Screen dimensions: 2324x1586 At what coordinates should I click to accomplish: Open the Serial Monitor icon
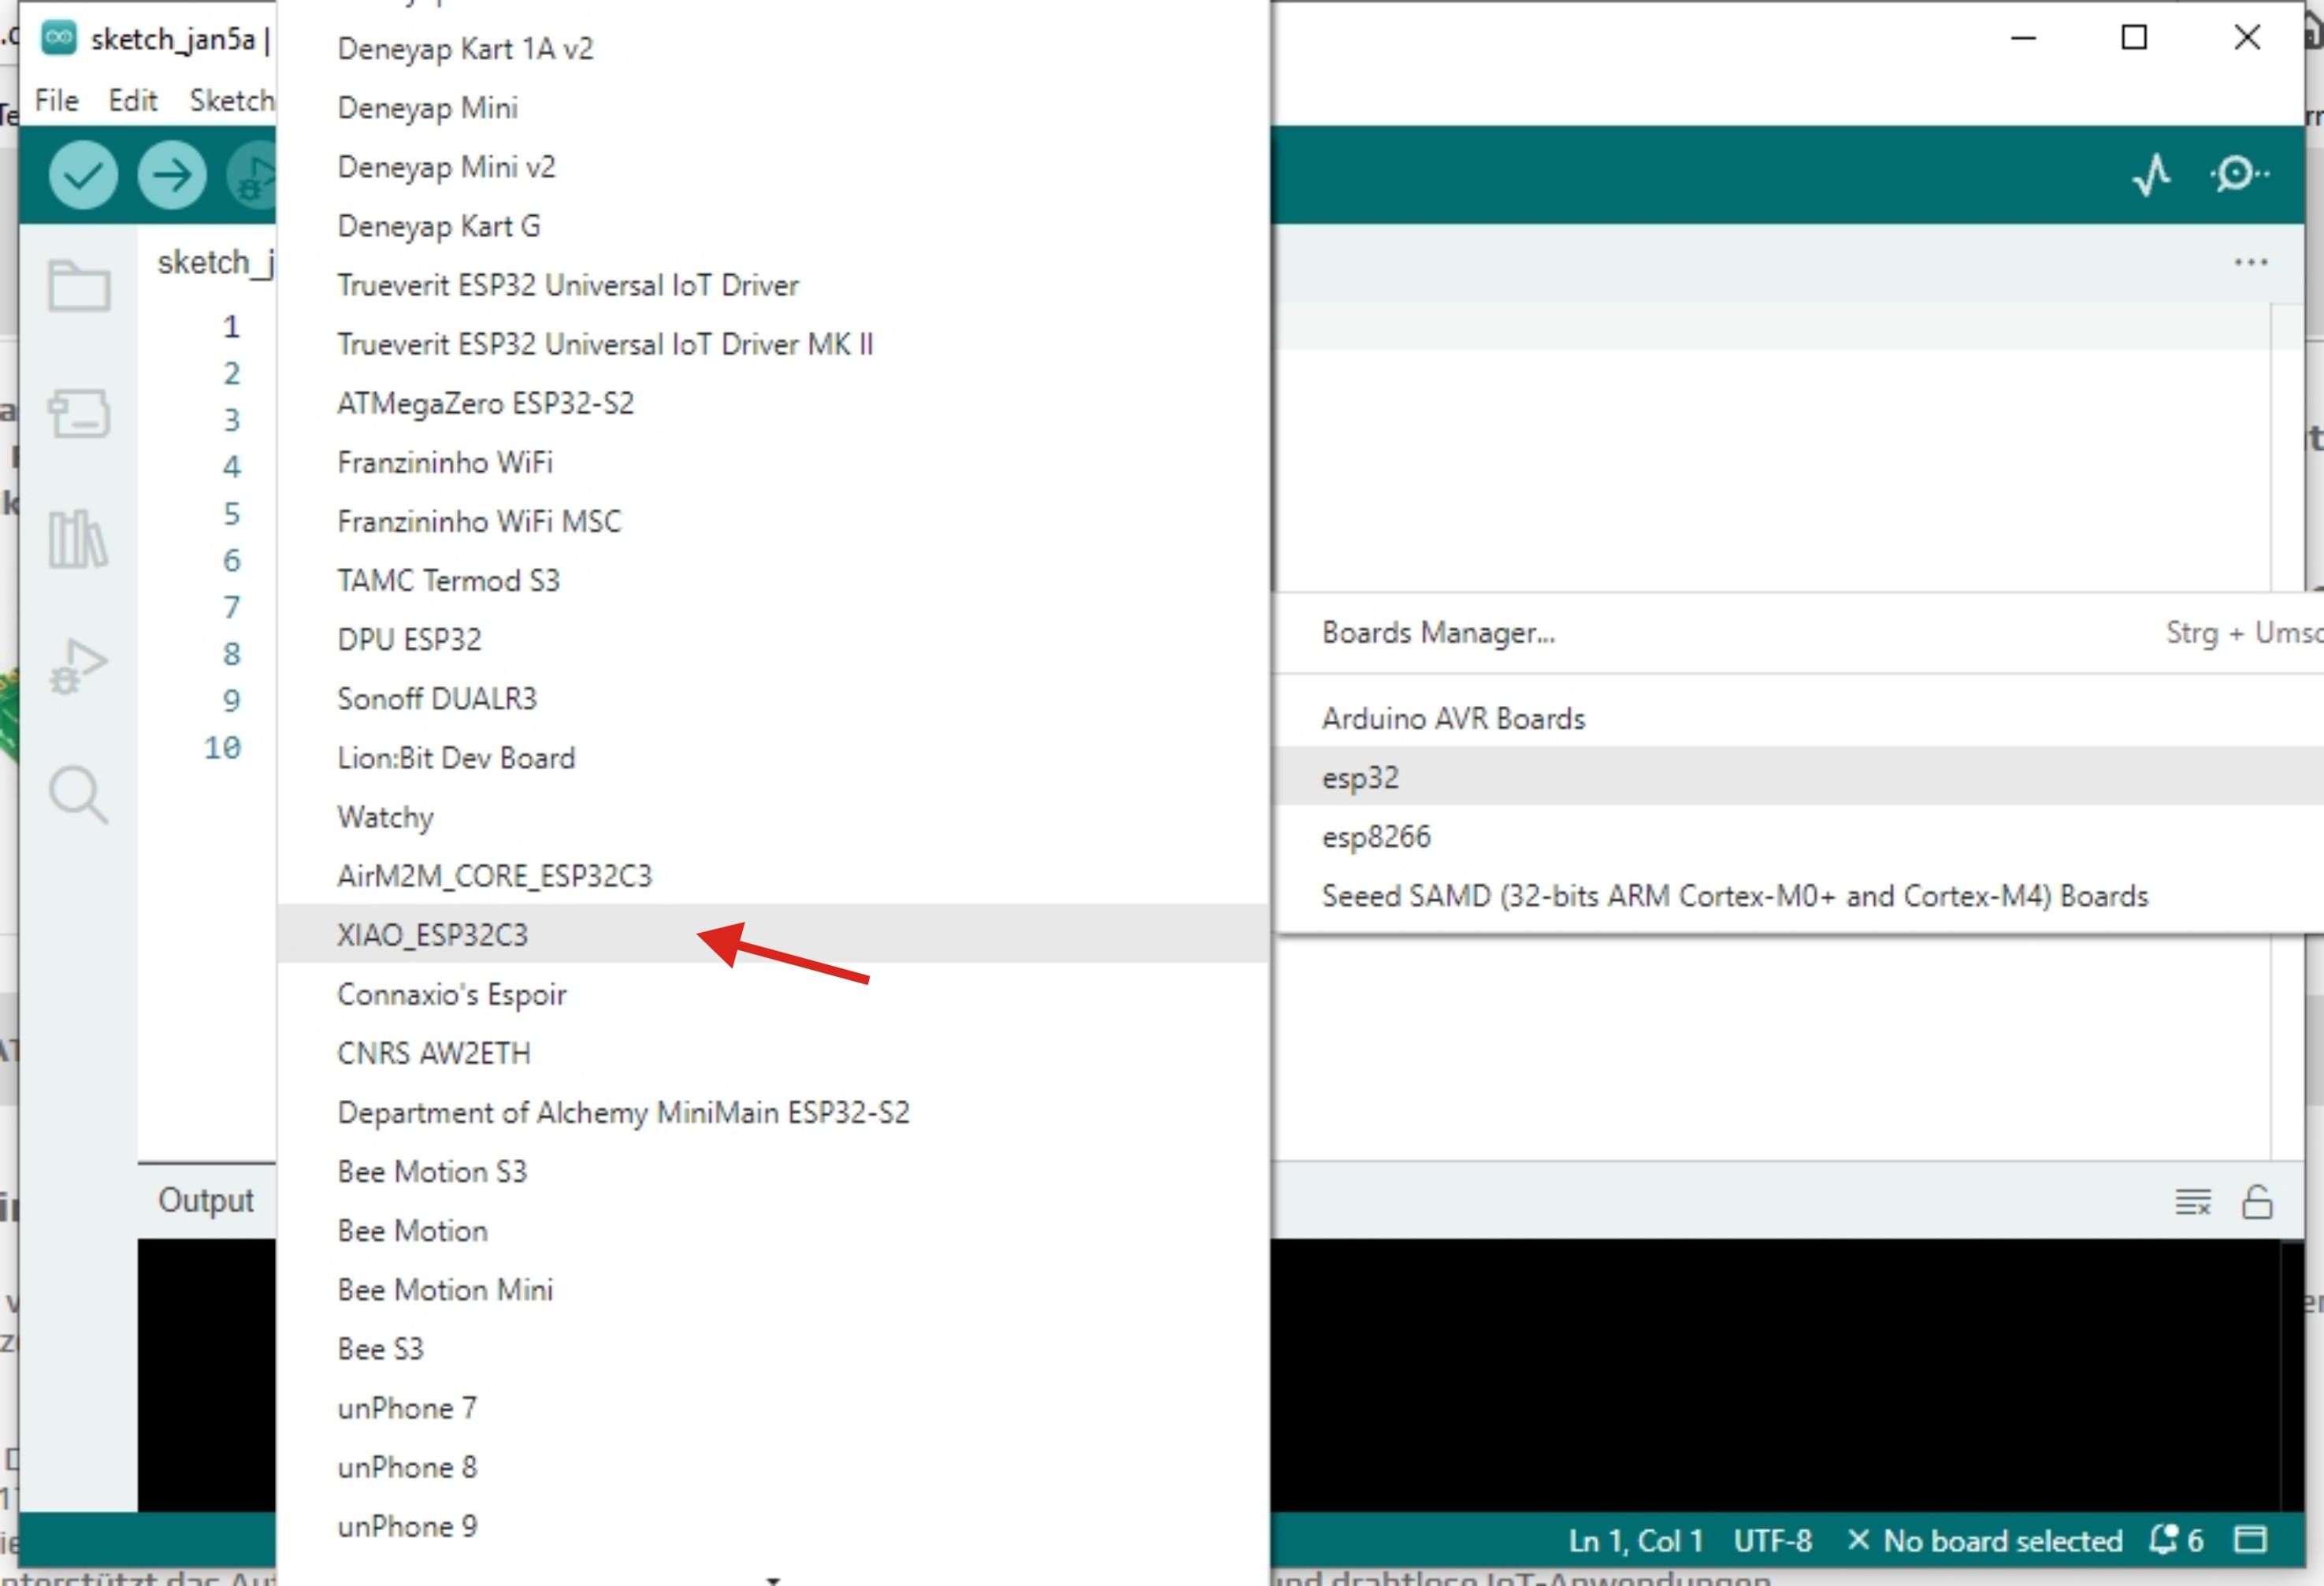tap(2238, 175)
